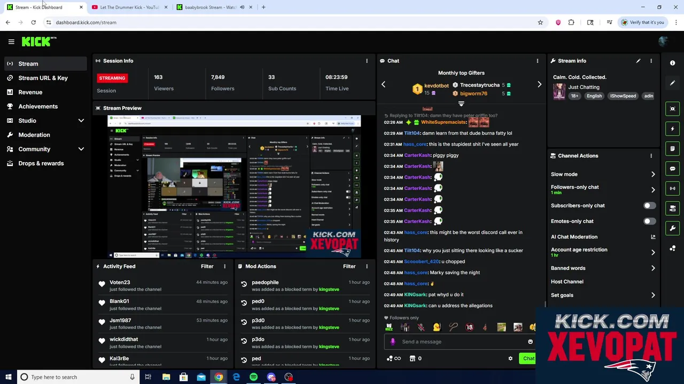
Task: Toggle the stream preview widget icon in the right sidebar
Action: point(673,109)
